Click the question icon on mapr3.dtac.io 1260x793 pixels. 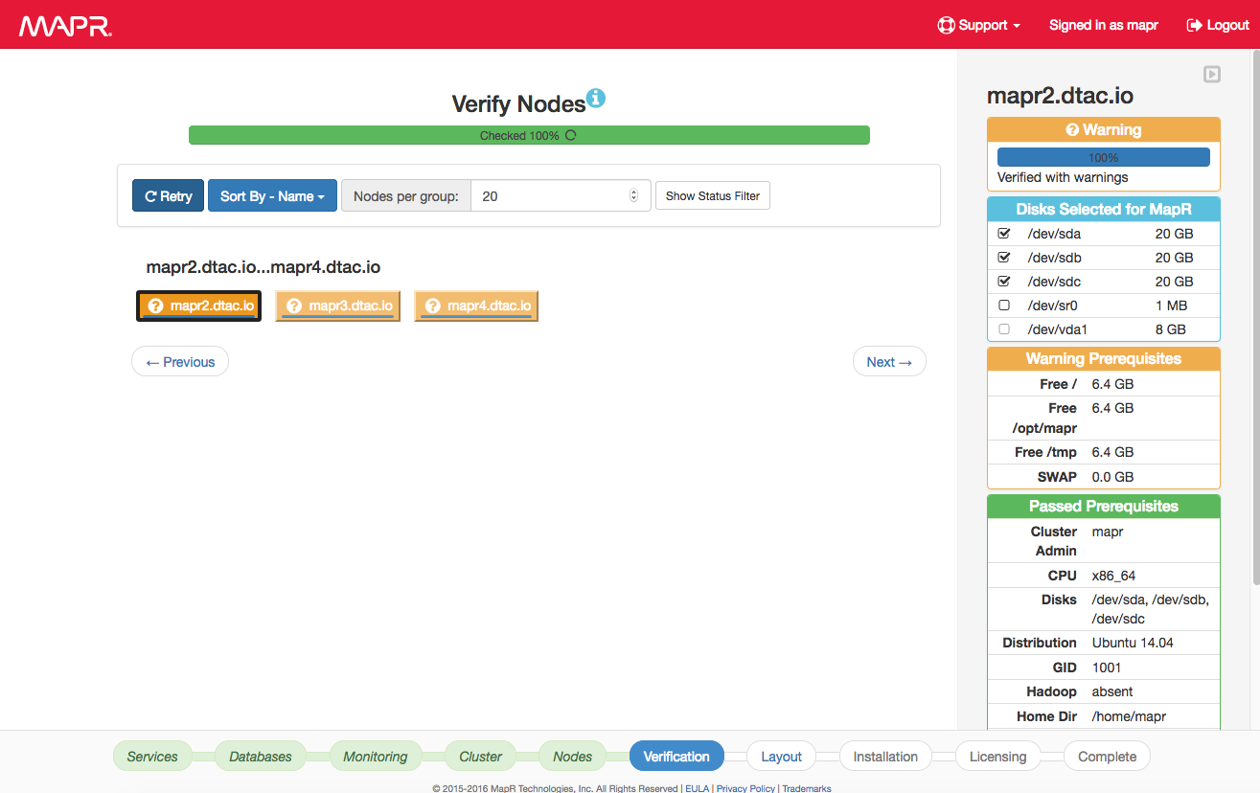294,306
